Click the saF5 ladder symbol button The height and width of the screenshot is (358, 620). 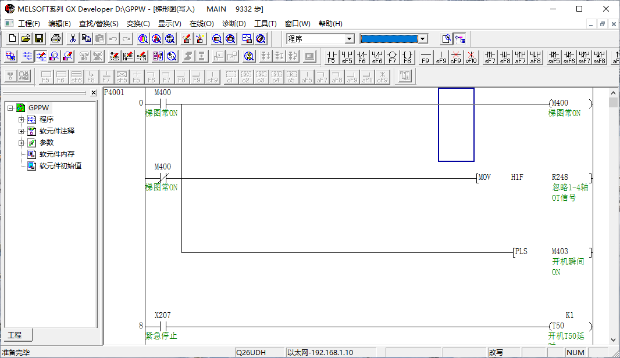coord(554,57)
